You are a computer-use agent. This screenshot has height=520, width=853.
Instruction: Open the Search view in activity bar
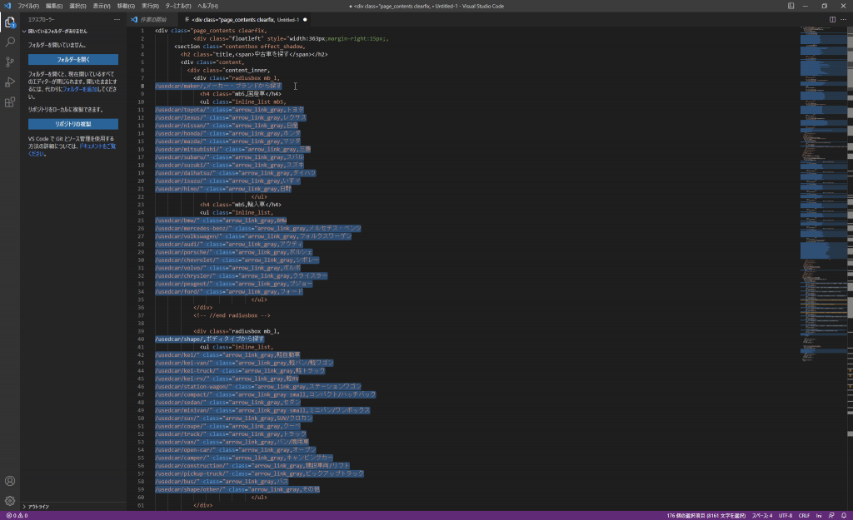(10, 42)
